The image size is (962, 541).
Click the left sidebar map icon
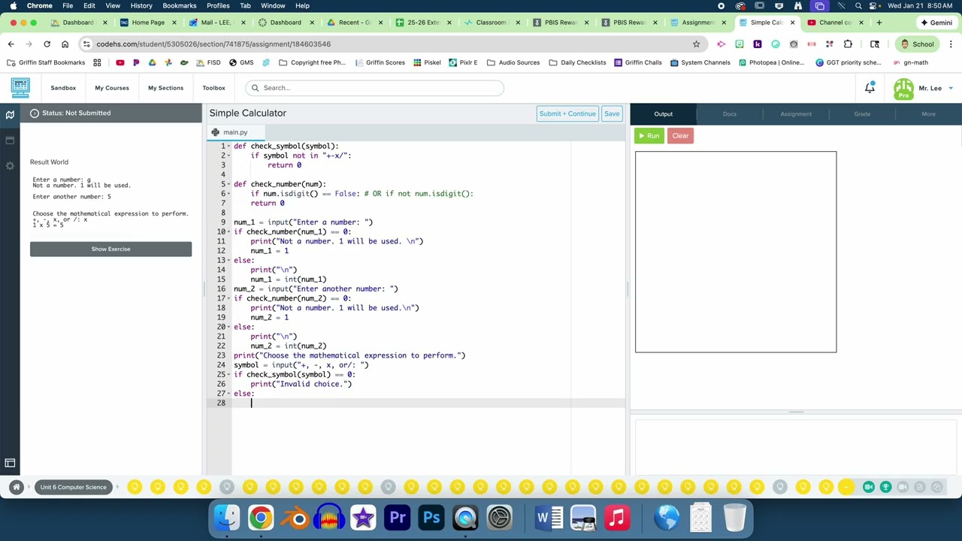10,114
